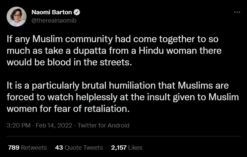The image size is (247, 157).
Task: Open the three-dot more options menu
Action: pos(237,12)
